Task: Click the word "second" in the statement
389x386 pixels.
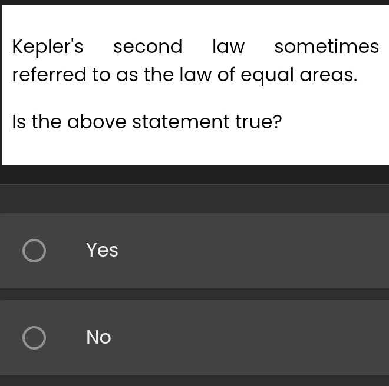Action: 147,46
